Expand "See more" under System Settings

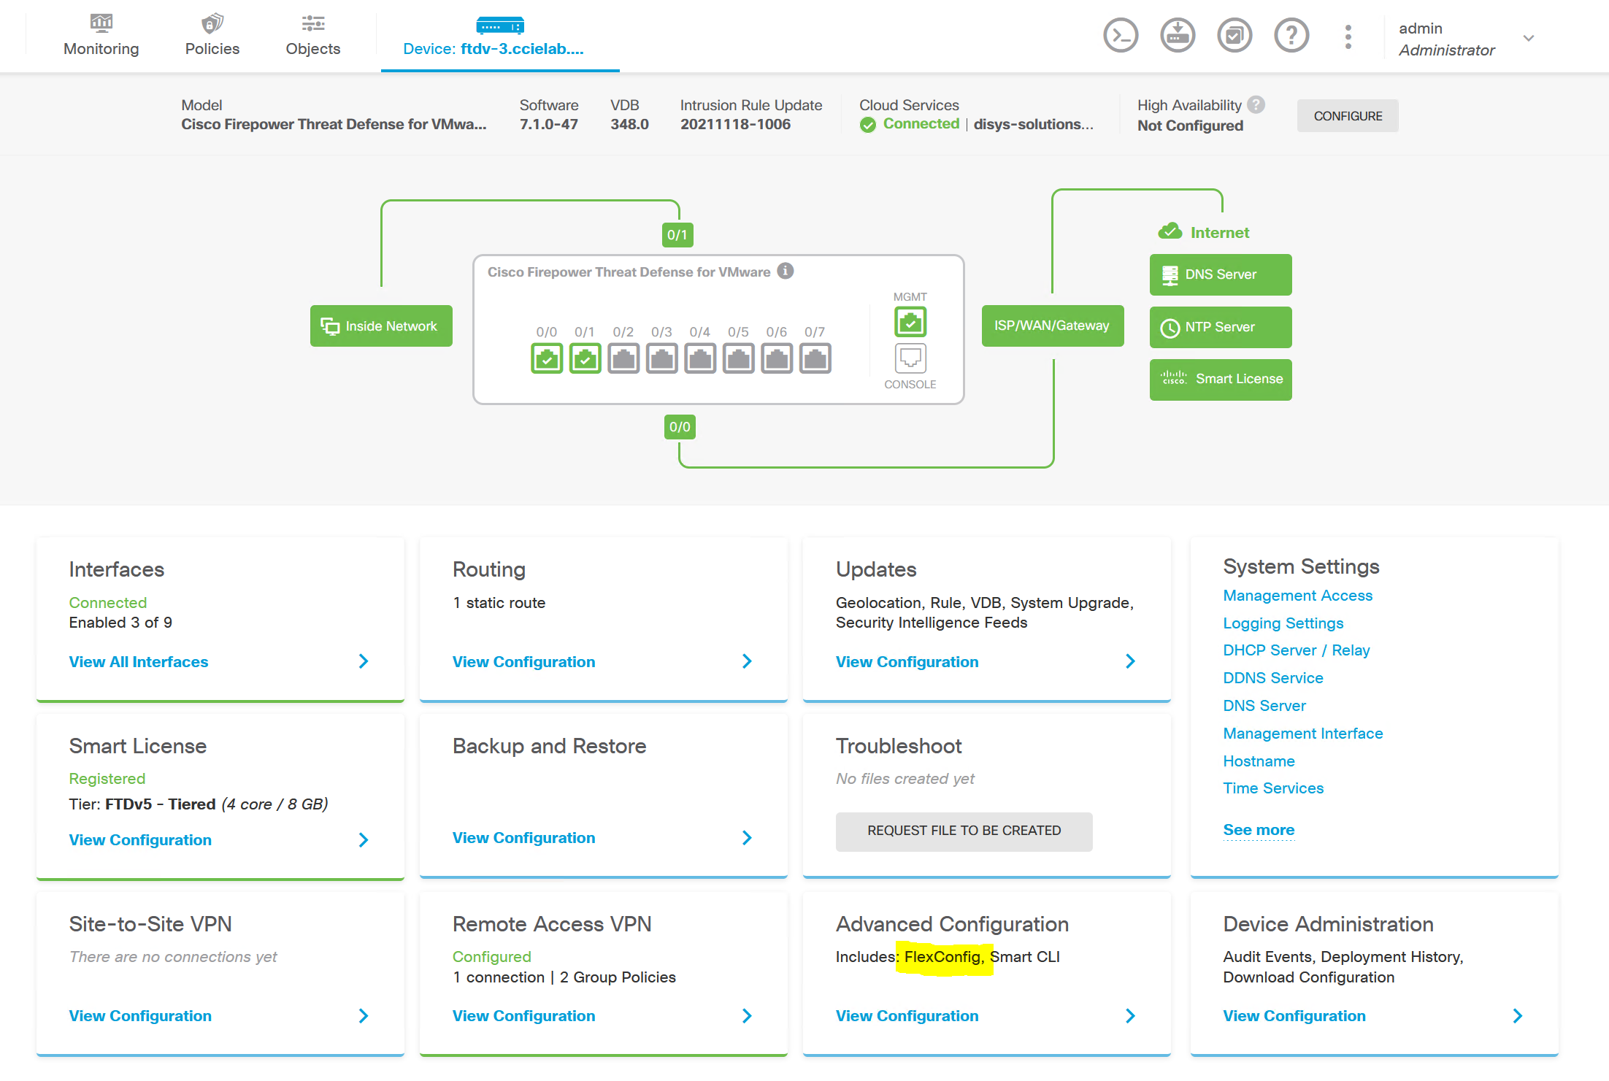1259,829
